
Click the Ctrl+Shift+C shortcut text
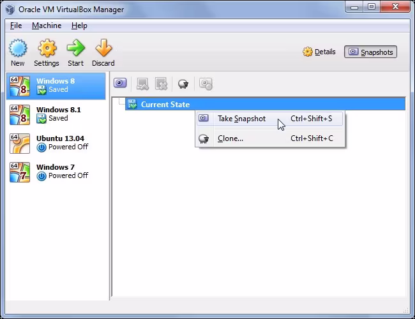coord(312,138)
